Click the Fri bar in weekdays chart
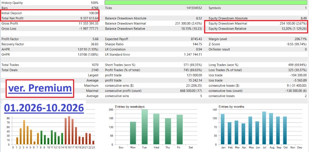The width and height of the screenshot is (309, 152). [x=180, y=130]
